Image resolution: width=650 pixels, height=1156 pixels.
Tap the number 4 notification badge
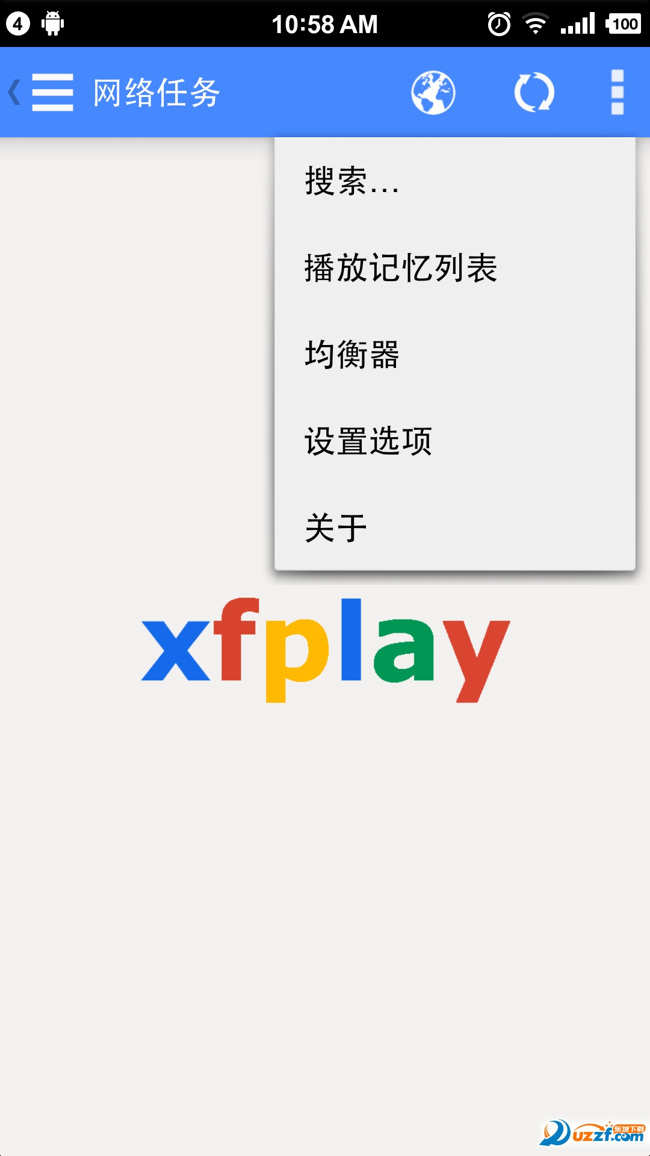18,24
